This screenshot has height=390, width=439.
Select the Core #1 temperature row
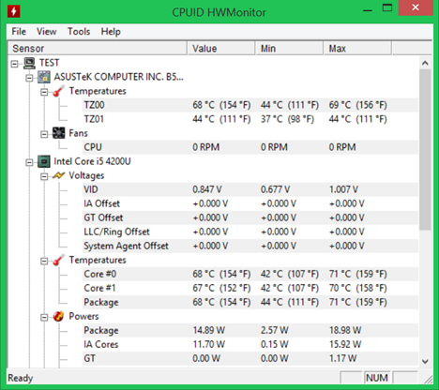pos(250,288)
